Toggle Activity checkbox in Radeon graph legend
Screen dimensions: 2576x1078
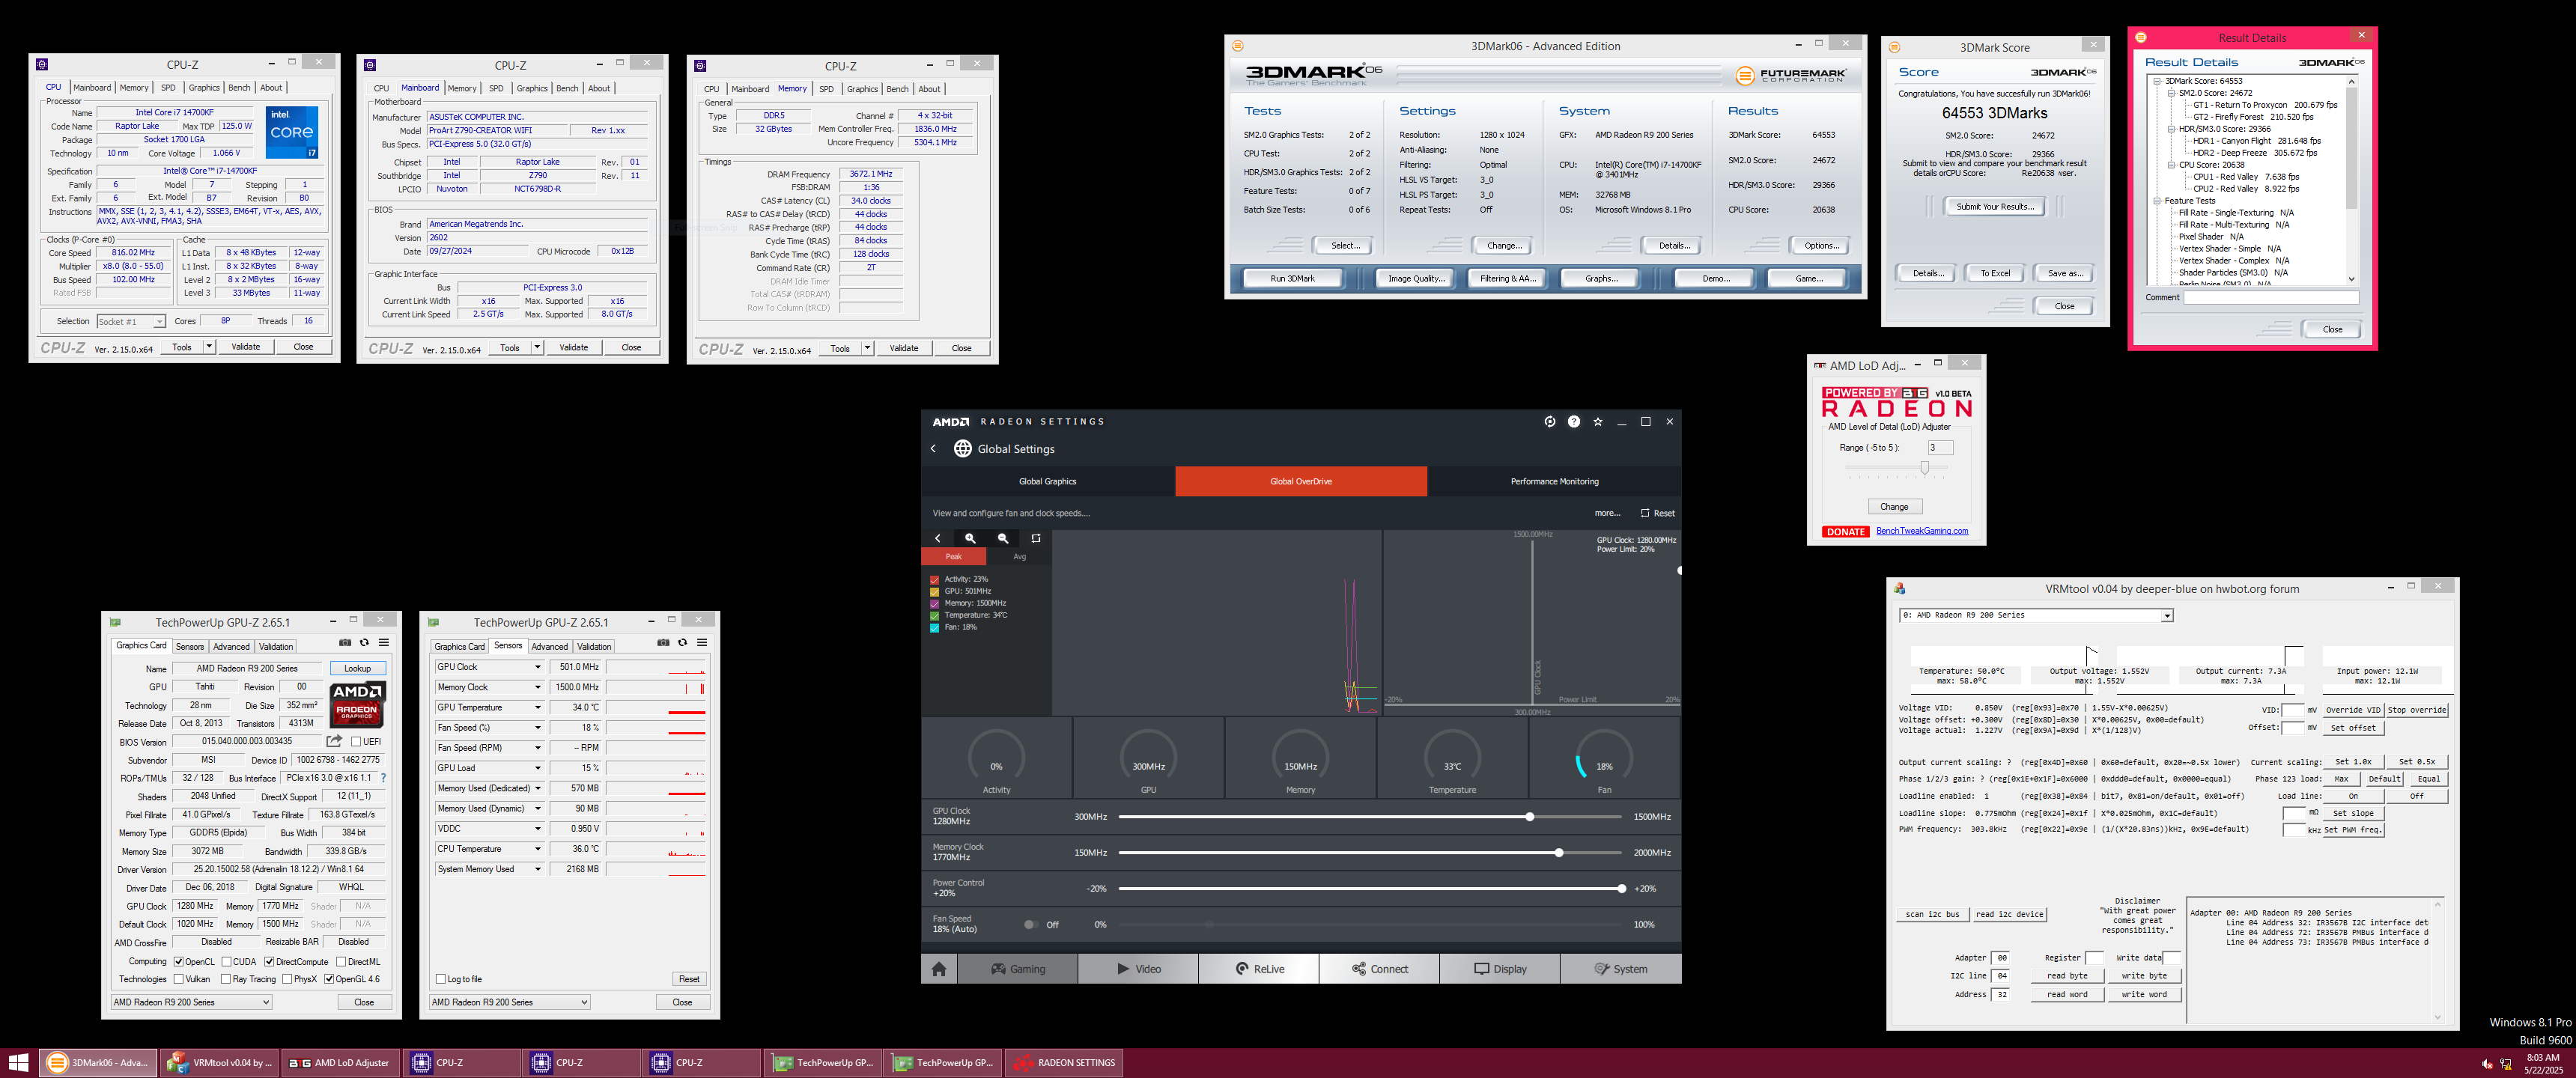935,579
